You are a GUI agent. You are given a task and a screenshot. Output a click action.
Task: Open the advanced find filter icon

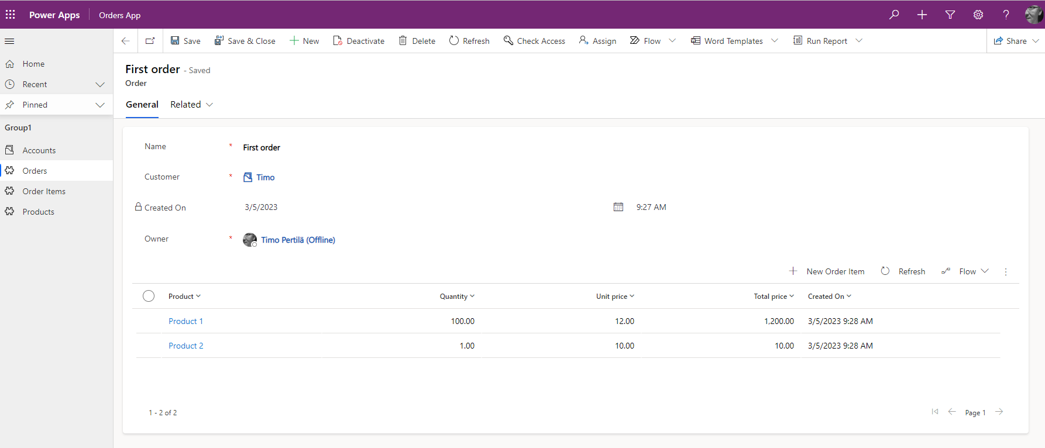[x=950, y=15]
